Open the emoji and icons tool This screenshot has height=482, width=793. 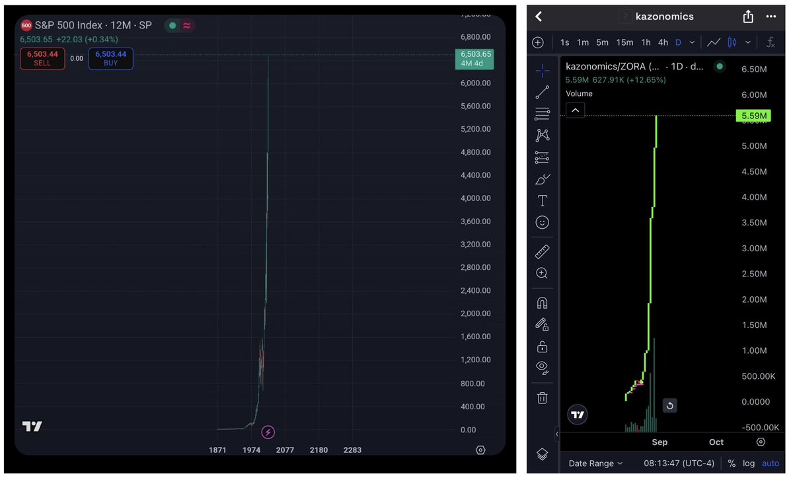pyautogui.click(x=542, y=222)
